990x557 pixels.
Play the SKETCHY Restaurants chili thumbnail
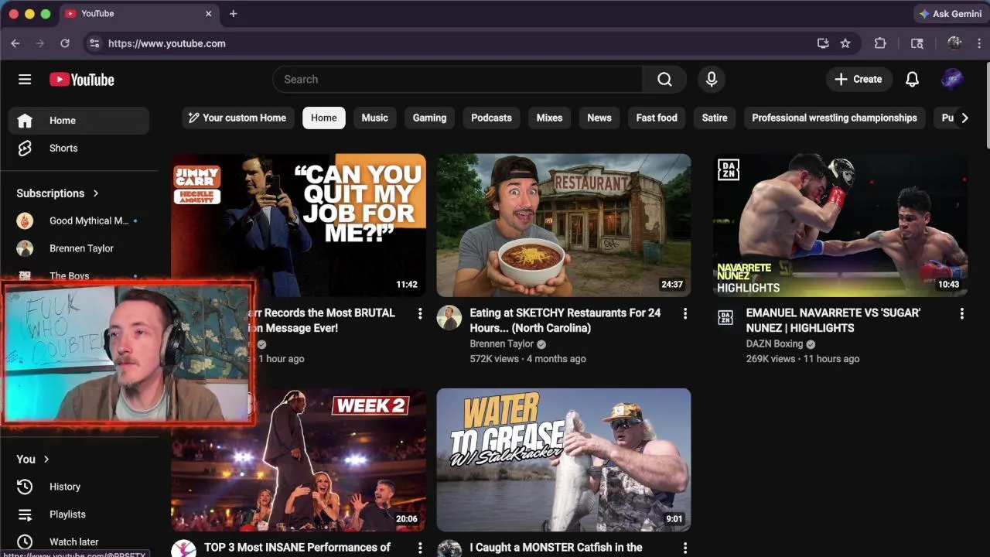click(564, 225)
